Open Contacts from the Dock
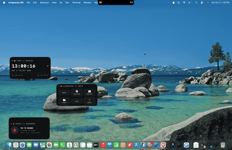232x150 pixels. [76, 145]
